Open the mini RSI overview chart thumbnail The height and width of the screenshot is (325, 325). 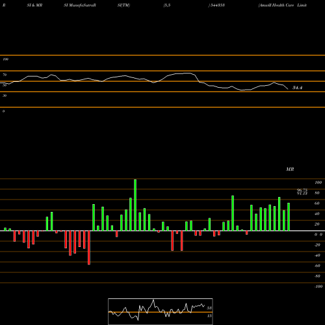(x=161, y=311)
